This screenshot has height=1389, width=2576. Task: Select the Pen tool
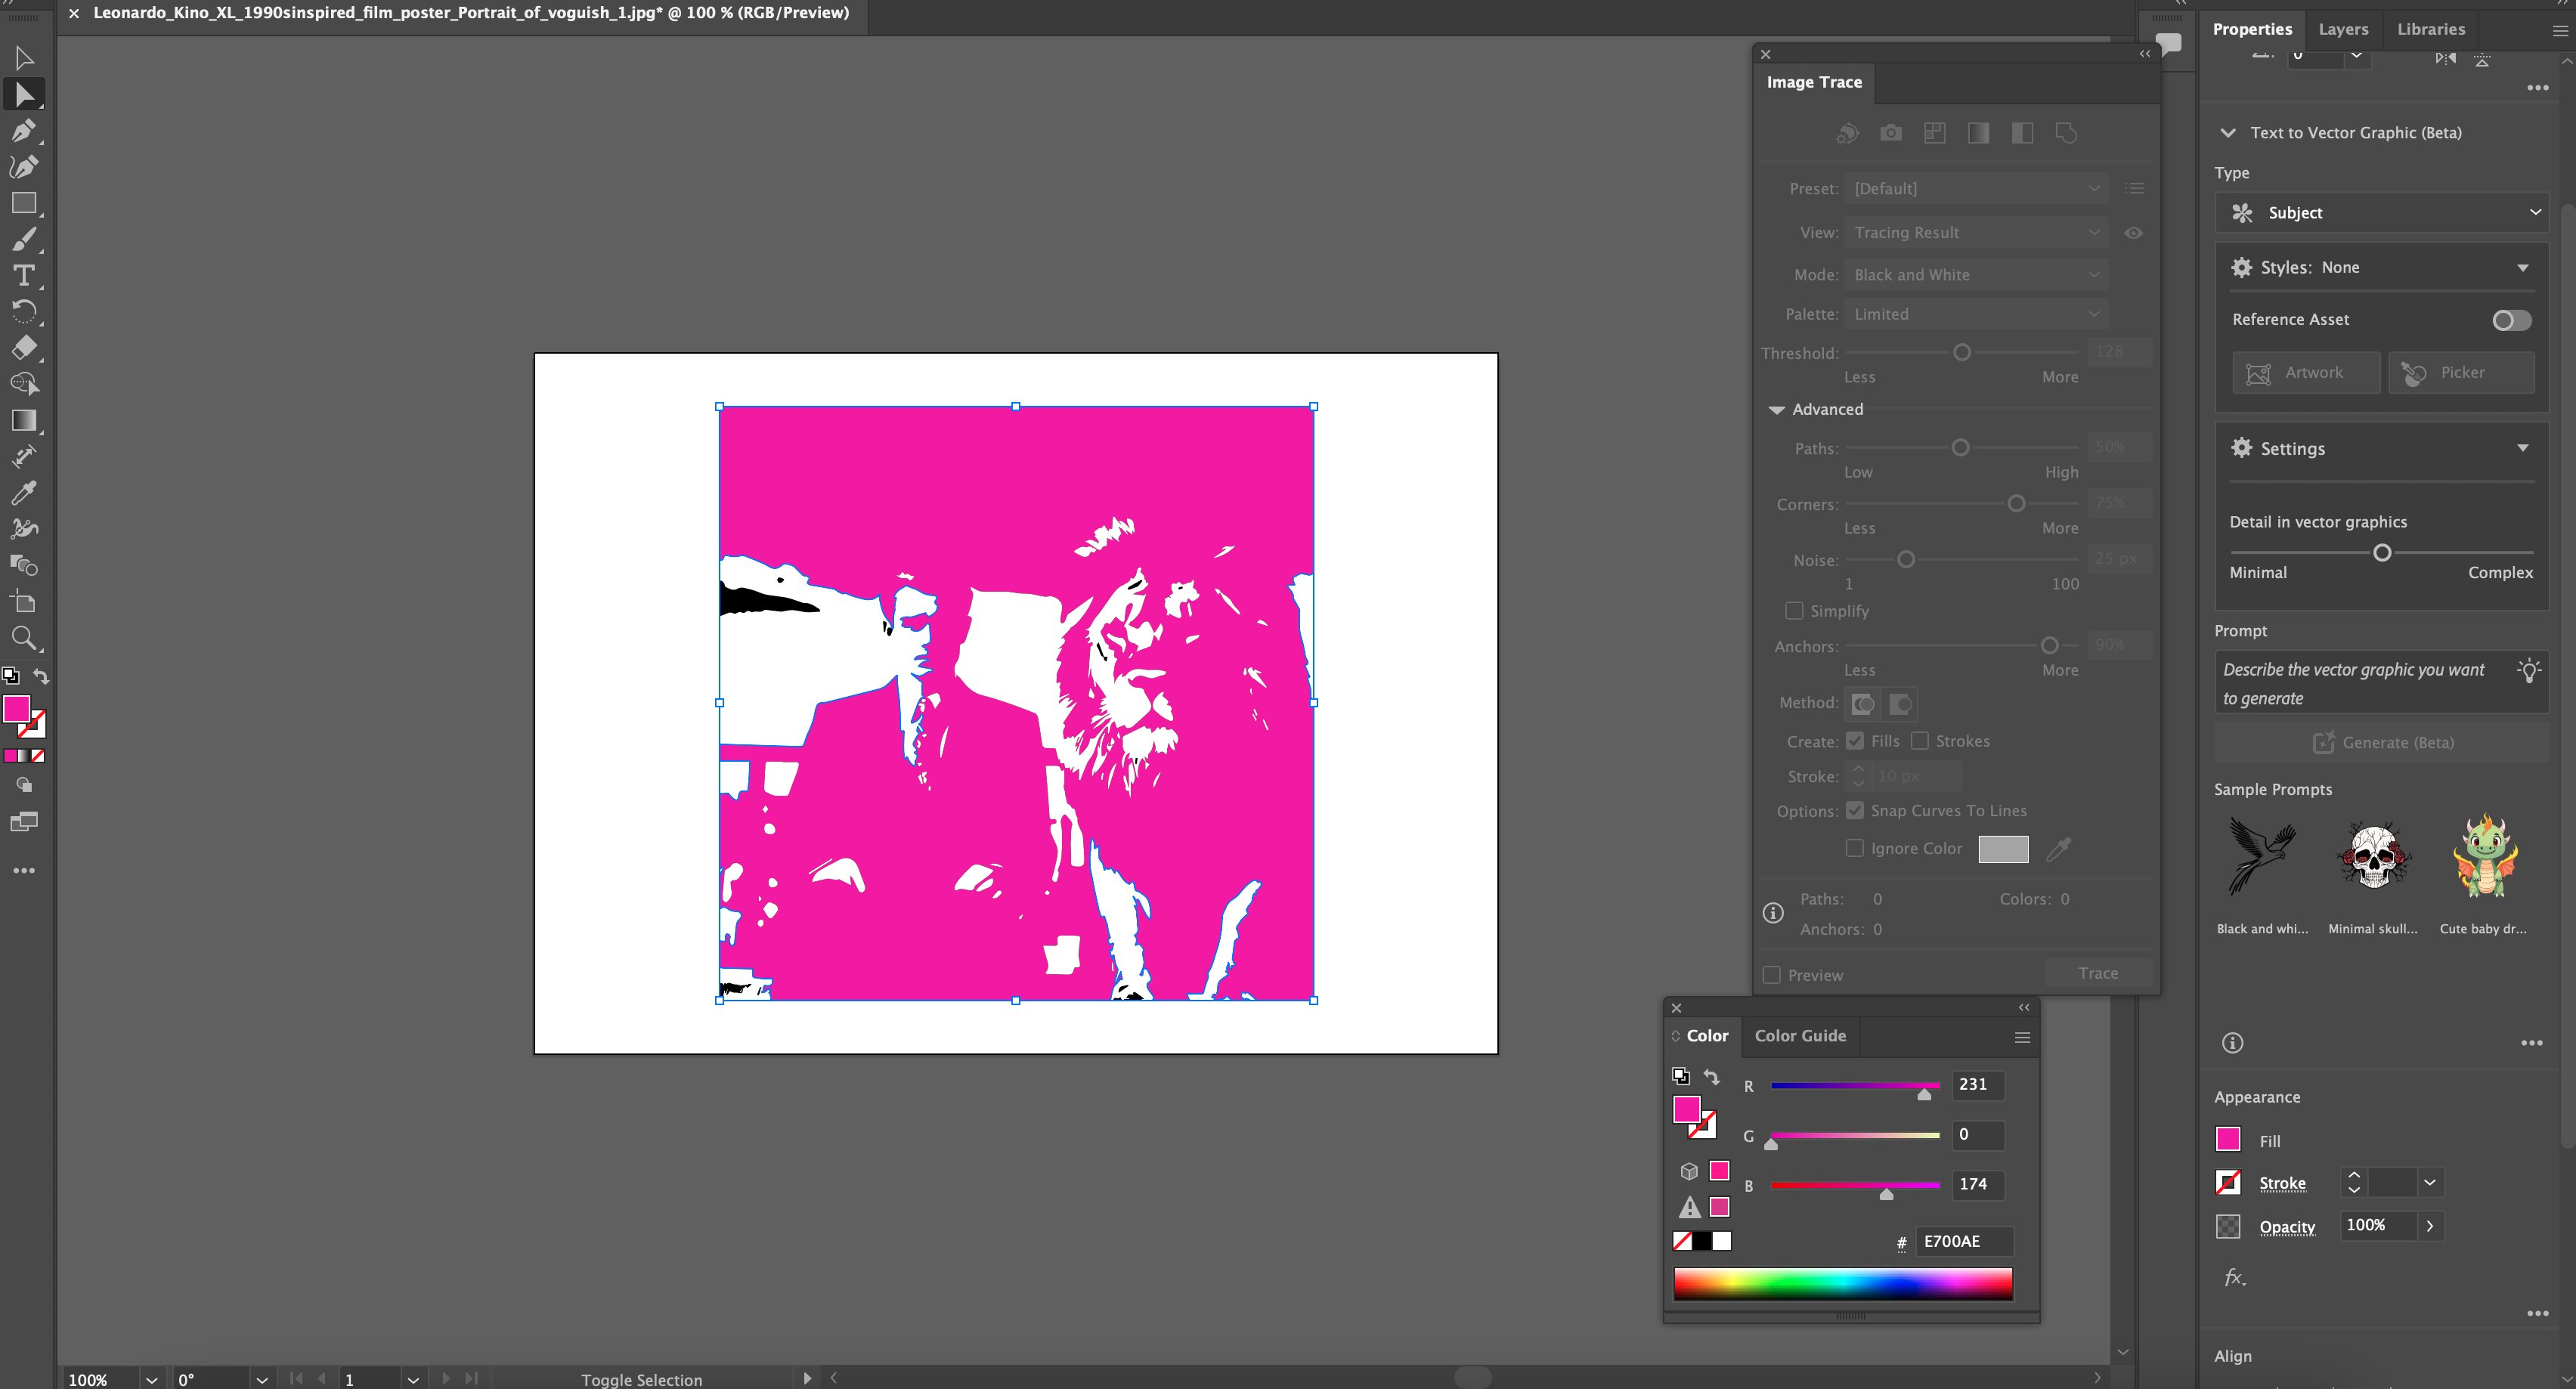point(23,131)
